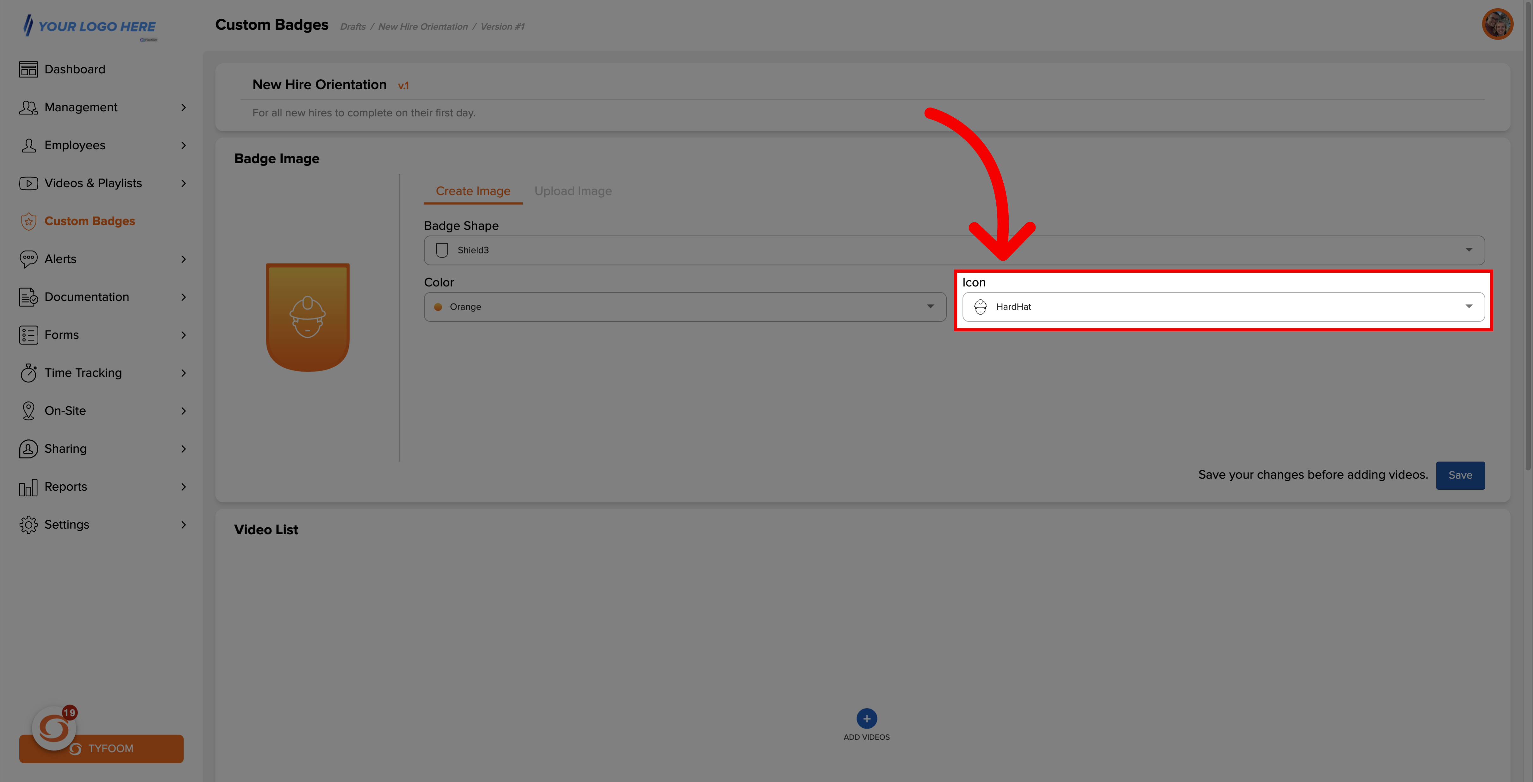Click the On-Site location pin icon

[28, 411]
